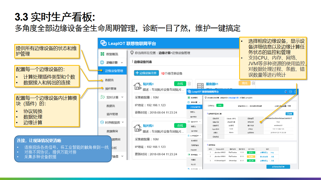
Task: Open 数据流 under 边缘计算 in large window
Action: point(109,80)
